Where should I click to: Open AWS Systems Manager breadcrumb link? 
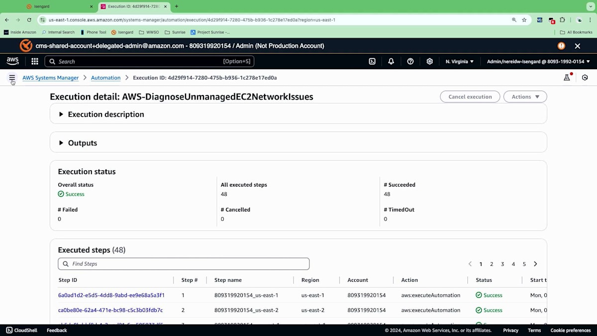coord(50,78)
